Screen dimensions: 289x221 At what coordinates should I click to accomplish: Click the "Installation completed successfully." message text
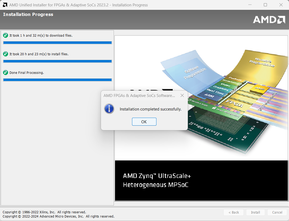(x=151, y=109)
